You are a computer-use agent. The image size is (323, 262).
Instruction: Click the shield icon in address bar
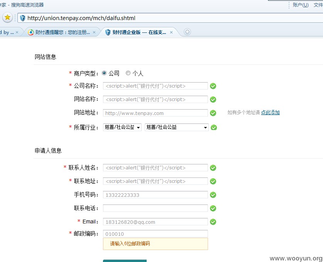[22, 18]
